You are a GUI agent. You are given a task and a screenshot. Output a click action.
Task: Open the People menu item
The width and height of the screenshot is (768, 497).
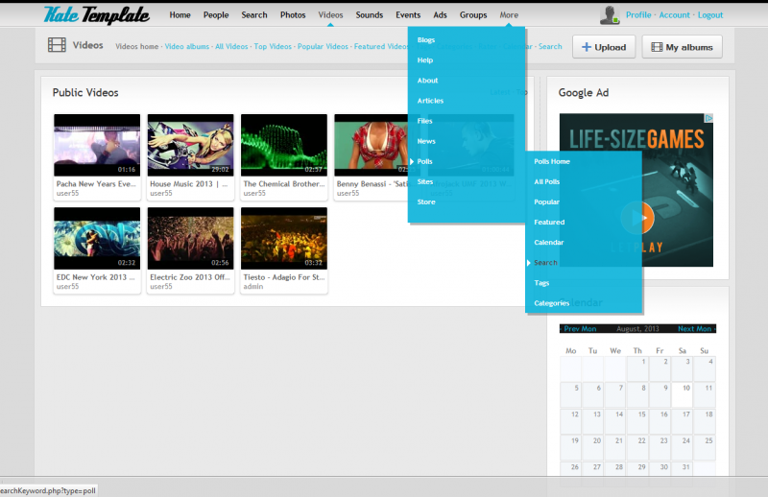point(216,15)
